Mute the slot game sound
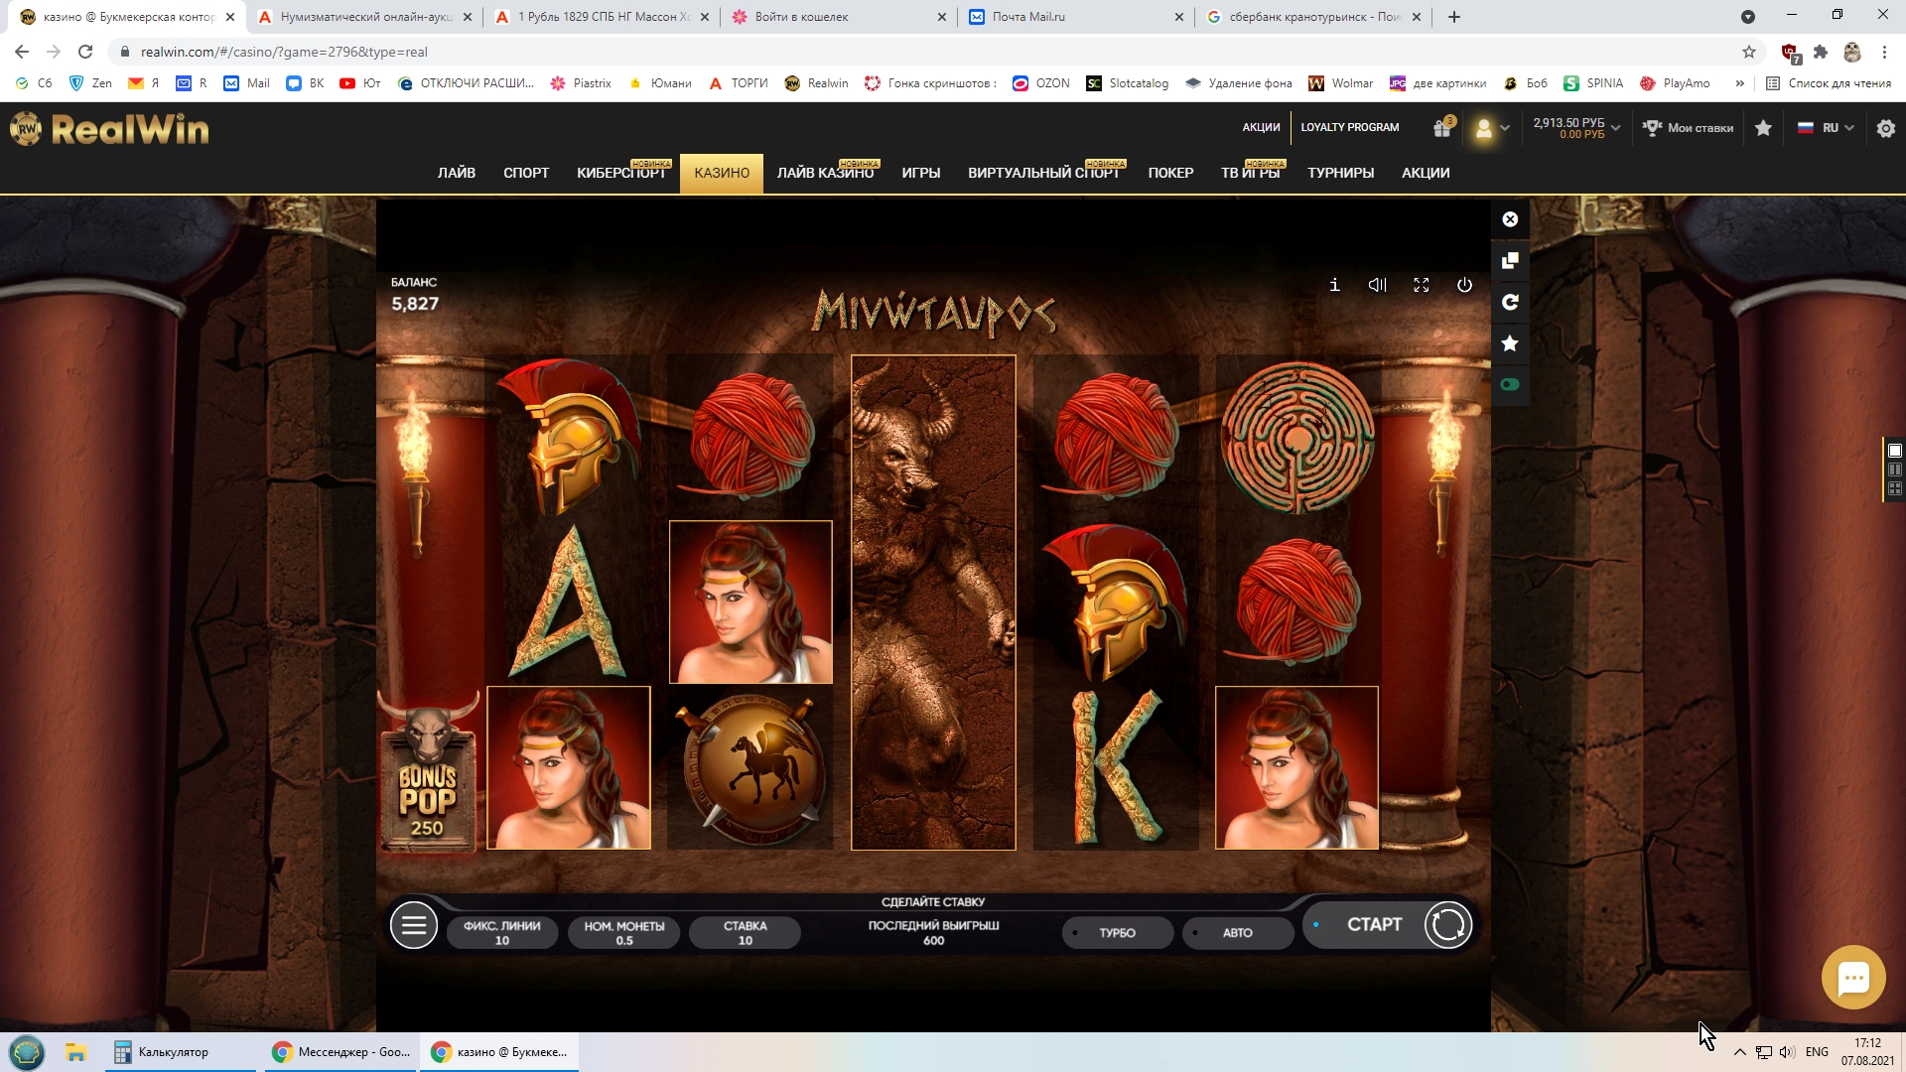The height and width of the screenshot is (1072, 1906). [1377, 285]
